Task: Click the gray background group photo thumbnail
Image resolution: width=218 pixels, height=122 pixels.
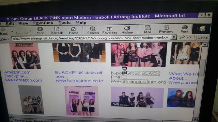Action: 31,100
